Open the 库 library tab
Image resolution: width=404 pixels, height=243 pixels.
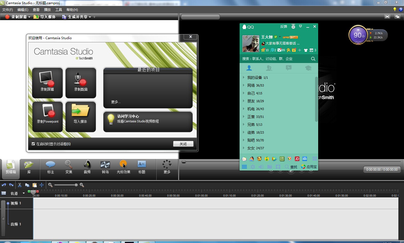click(29, 167)
